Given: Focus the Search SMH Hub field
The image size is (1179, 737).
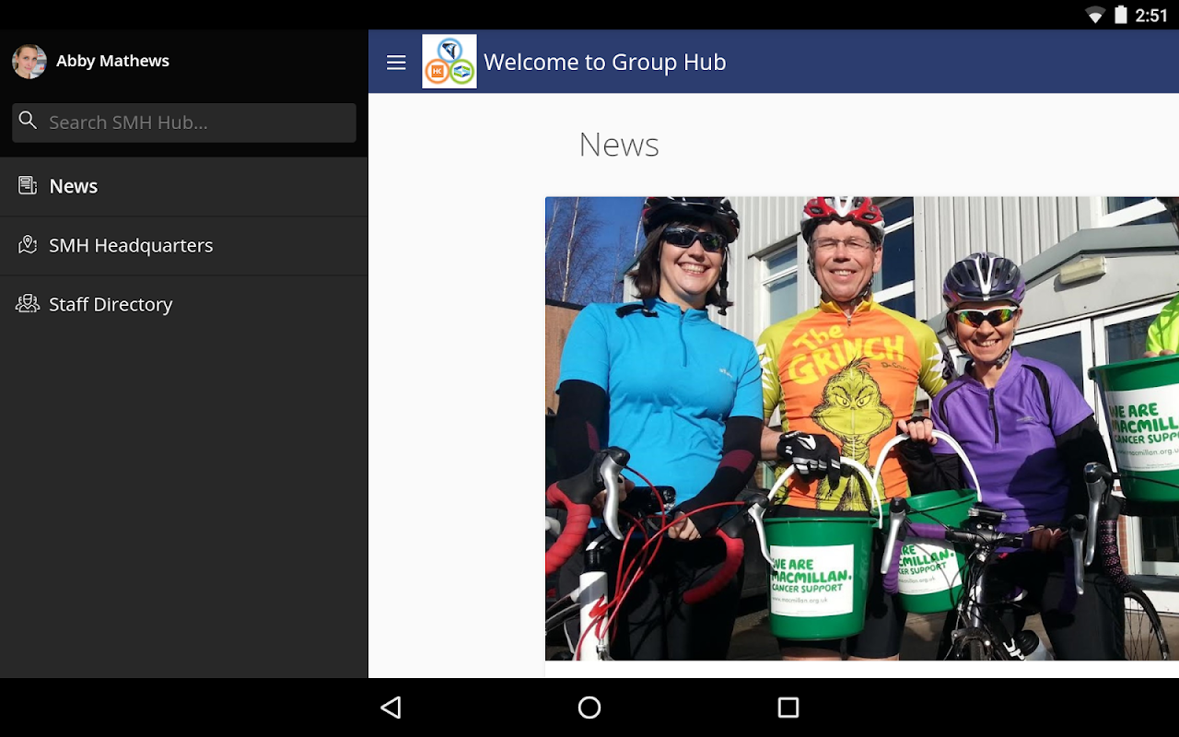Looking at the screenshot, I should (x=184, y=123).
